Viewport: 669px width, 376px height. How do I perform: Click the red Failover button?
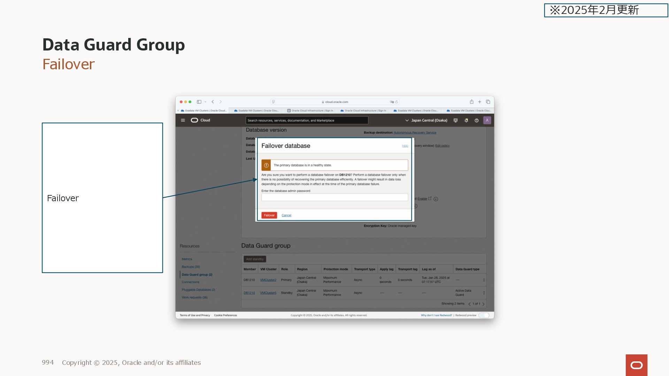click(269, 215)
